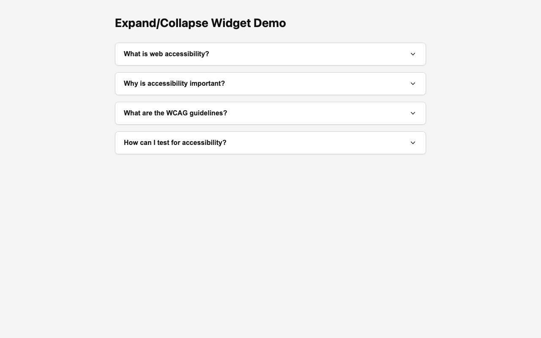Expand the 'How can I test for accessibility?' section
The image size is (541, 338).
point(270,142)
